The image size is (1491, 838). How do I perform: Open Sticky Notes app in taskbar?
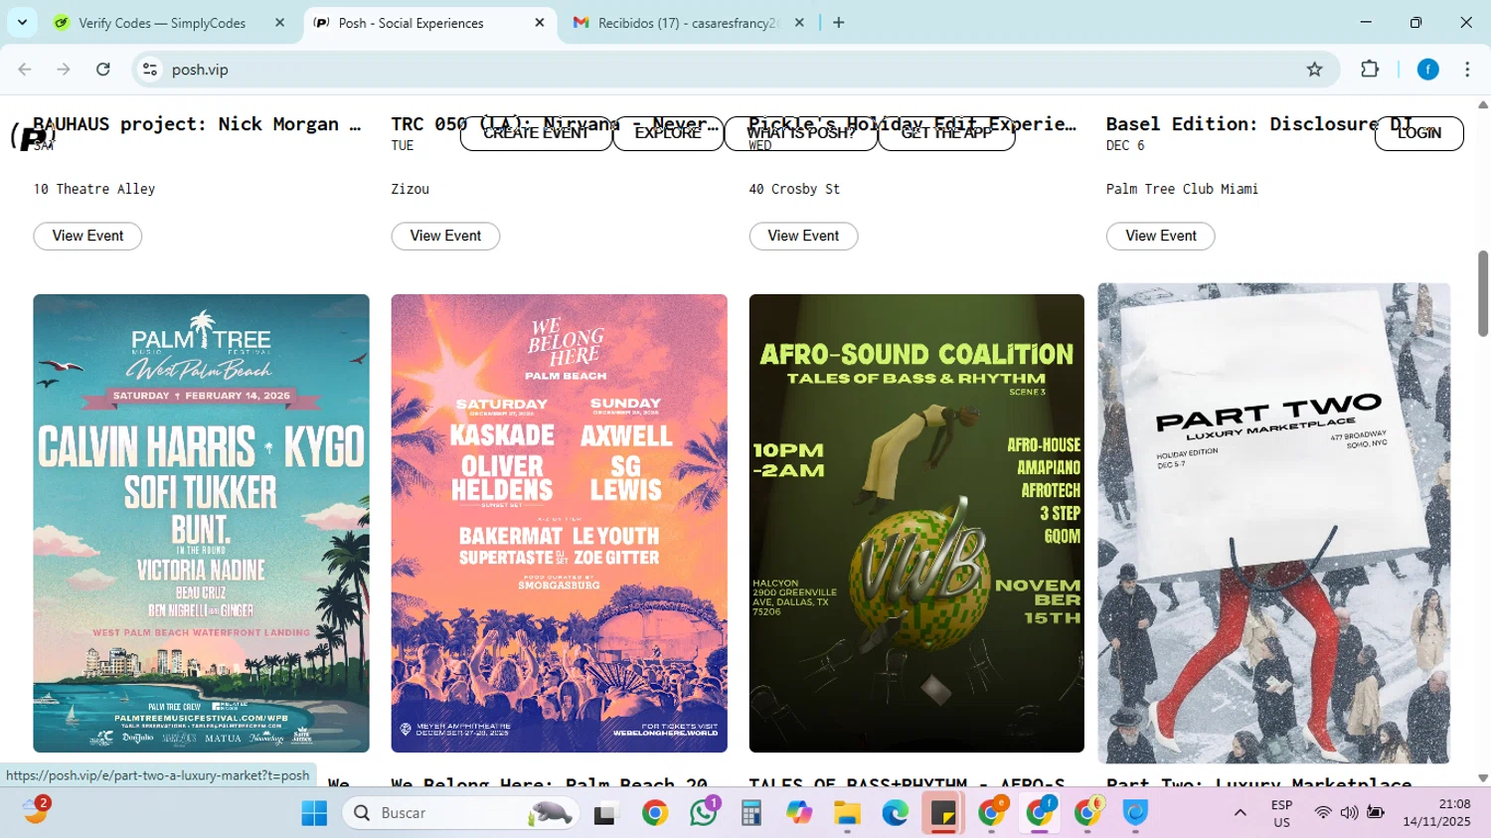[x=942, y=813]
